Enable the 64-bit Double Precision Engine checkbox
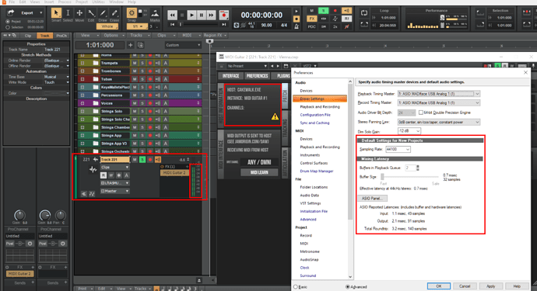Screen dimensions: 537x291 [x=420, y=113]
